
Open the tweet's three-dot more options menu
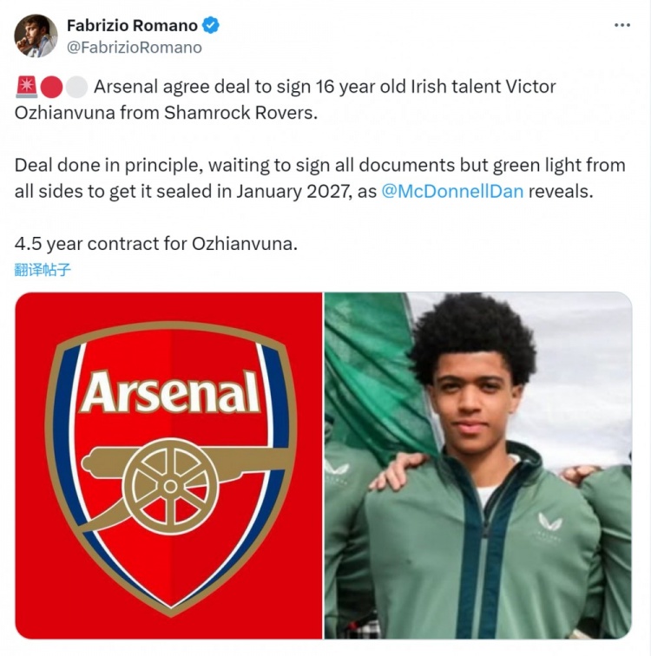coord(621,26)
